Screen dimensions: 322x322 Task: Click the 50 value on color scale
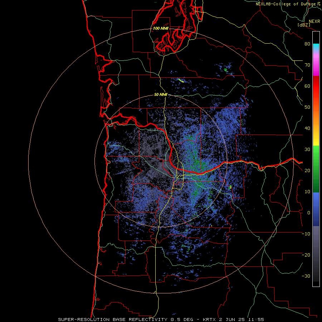tap(307, 107)
